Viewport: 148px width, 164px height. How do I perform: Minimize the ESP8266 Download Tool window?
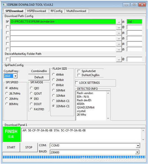coord(126,5)
